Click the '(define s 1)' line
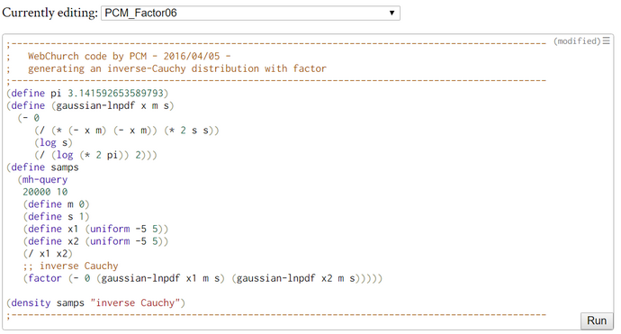Image resolution: width=621 pixels, height=334 pixels. pos(56,216)
